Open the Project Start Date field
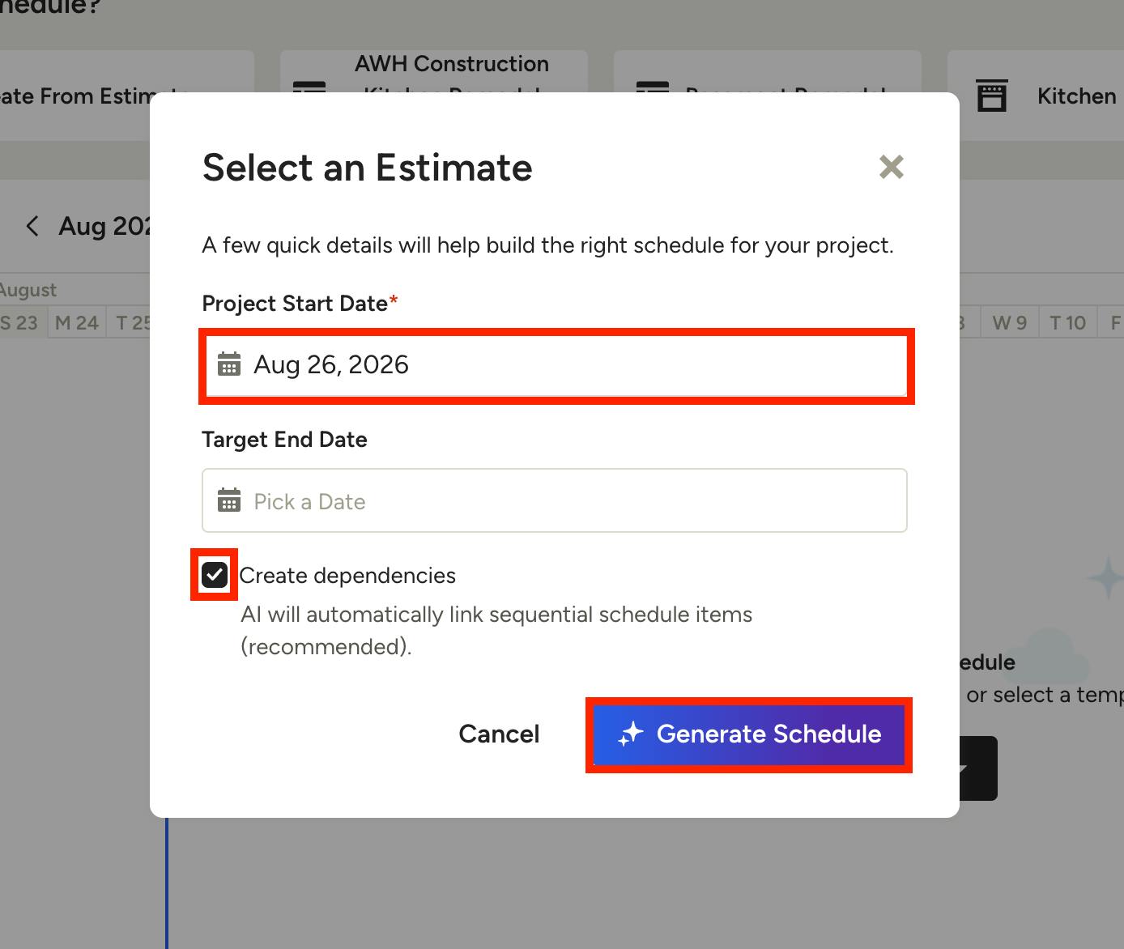This screenshot has width=1124, height=949. point(556,365)
